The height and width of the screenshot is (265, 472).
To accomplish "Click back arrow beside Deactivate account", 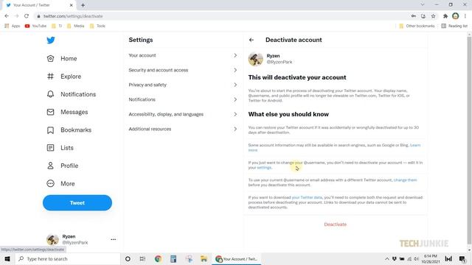I will click(x=251, y=40).
